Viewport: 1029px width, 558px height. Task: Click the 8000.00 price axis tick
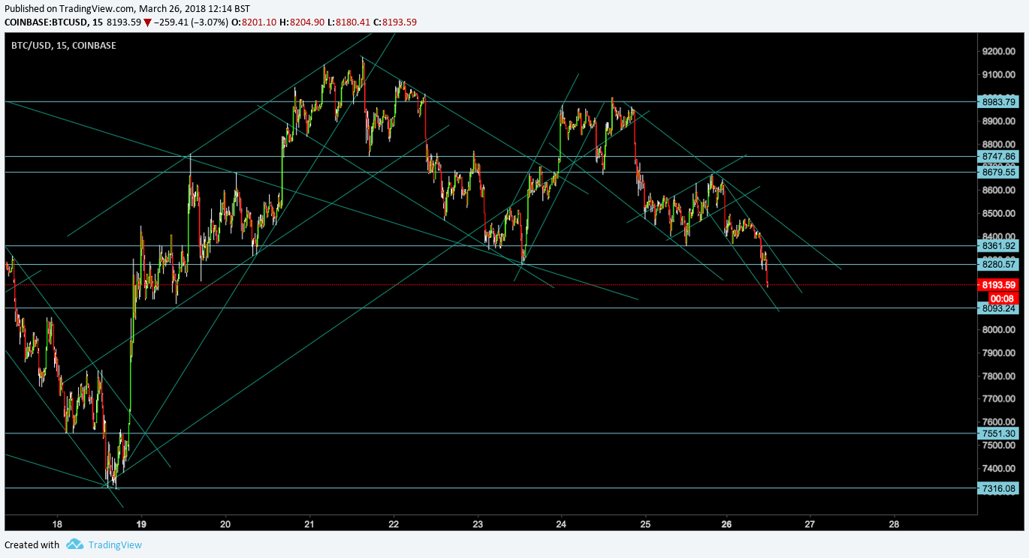tap(999, 330)
